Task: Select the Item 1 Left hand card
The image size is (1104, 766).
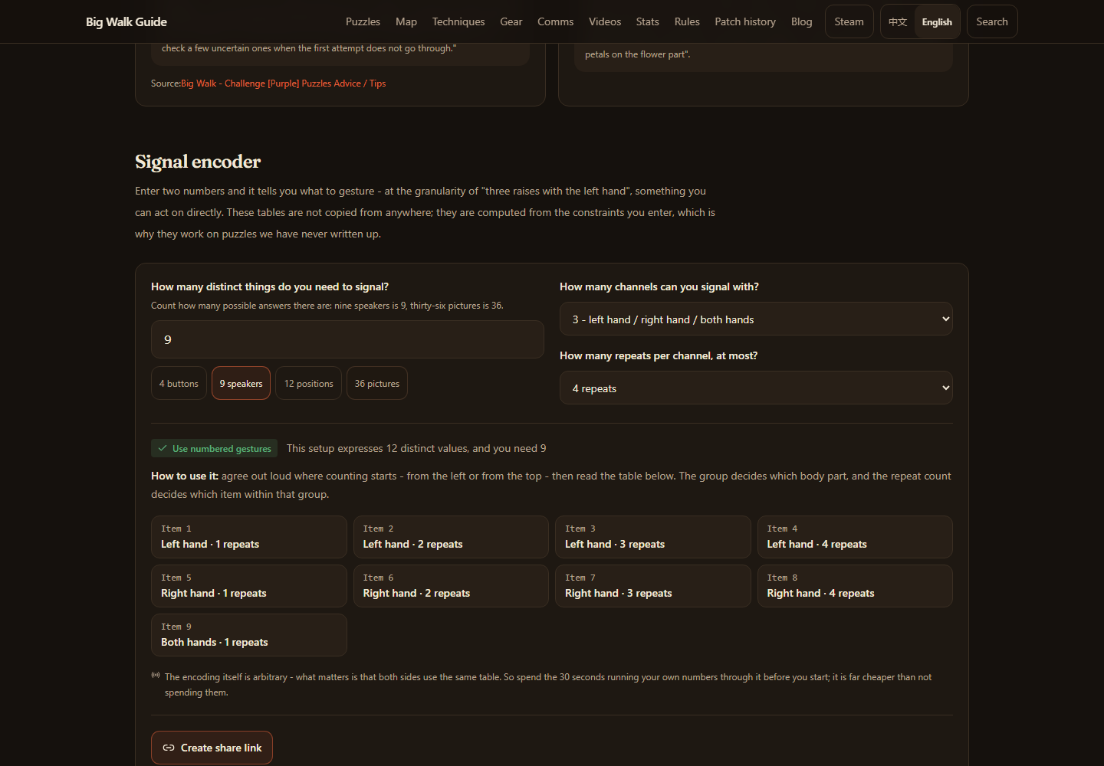Action: tap(249, 537)
